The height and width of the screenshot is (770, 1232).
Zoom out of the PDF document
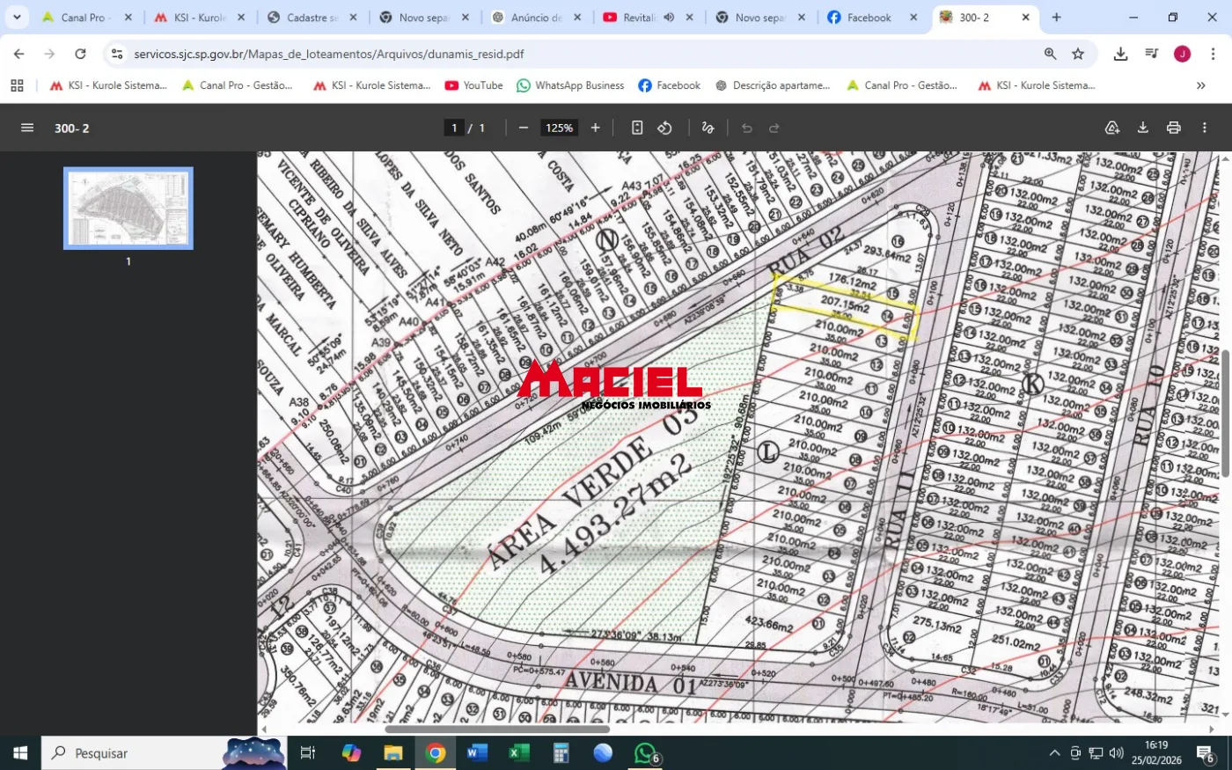(x=524, y=128)
